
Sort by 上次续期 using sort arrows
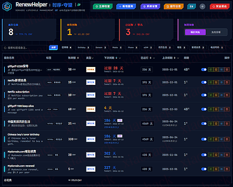tap(174, 58)
